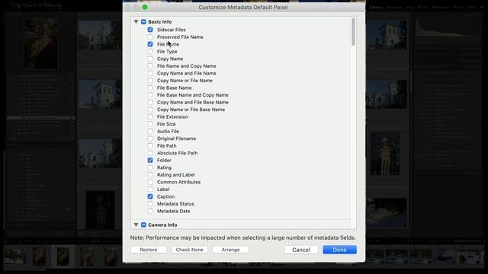This screenshot has height=274, width=488.
Task: Tick Copy Name and File Base Name
Action: [x=150, y=102]
